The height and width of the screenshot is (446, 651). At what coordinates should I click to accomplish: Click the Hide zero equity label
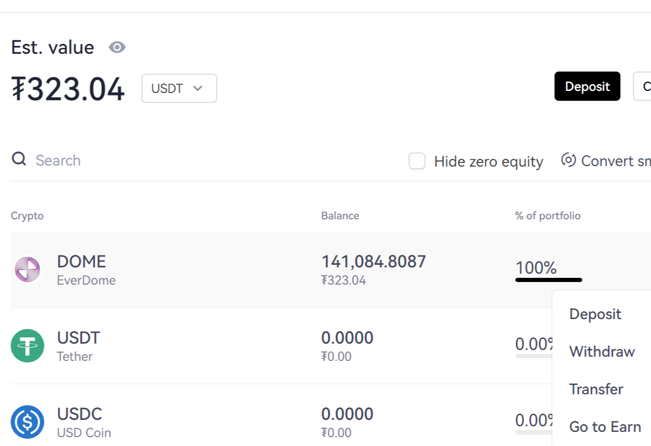point(488,161)
